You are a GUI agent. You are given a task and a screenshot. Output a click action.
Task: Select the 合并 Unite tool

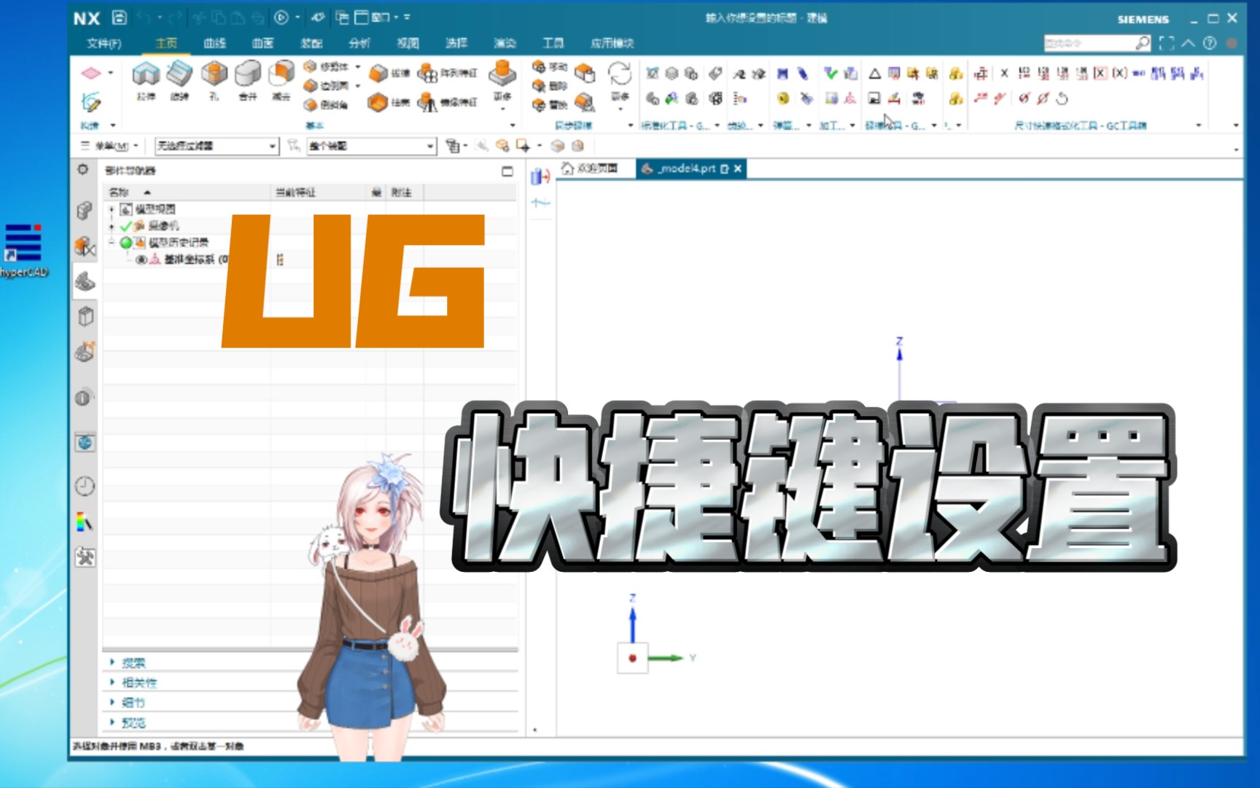[248, 80]
